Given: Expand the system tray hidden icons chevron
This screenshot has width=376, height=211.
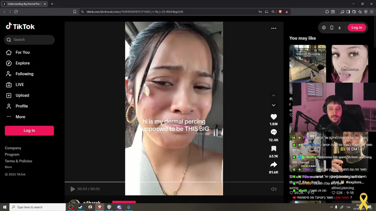Looking at the screenshot, I should pyautogui.click(x=331, y=207).
